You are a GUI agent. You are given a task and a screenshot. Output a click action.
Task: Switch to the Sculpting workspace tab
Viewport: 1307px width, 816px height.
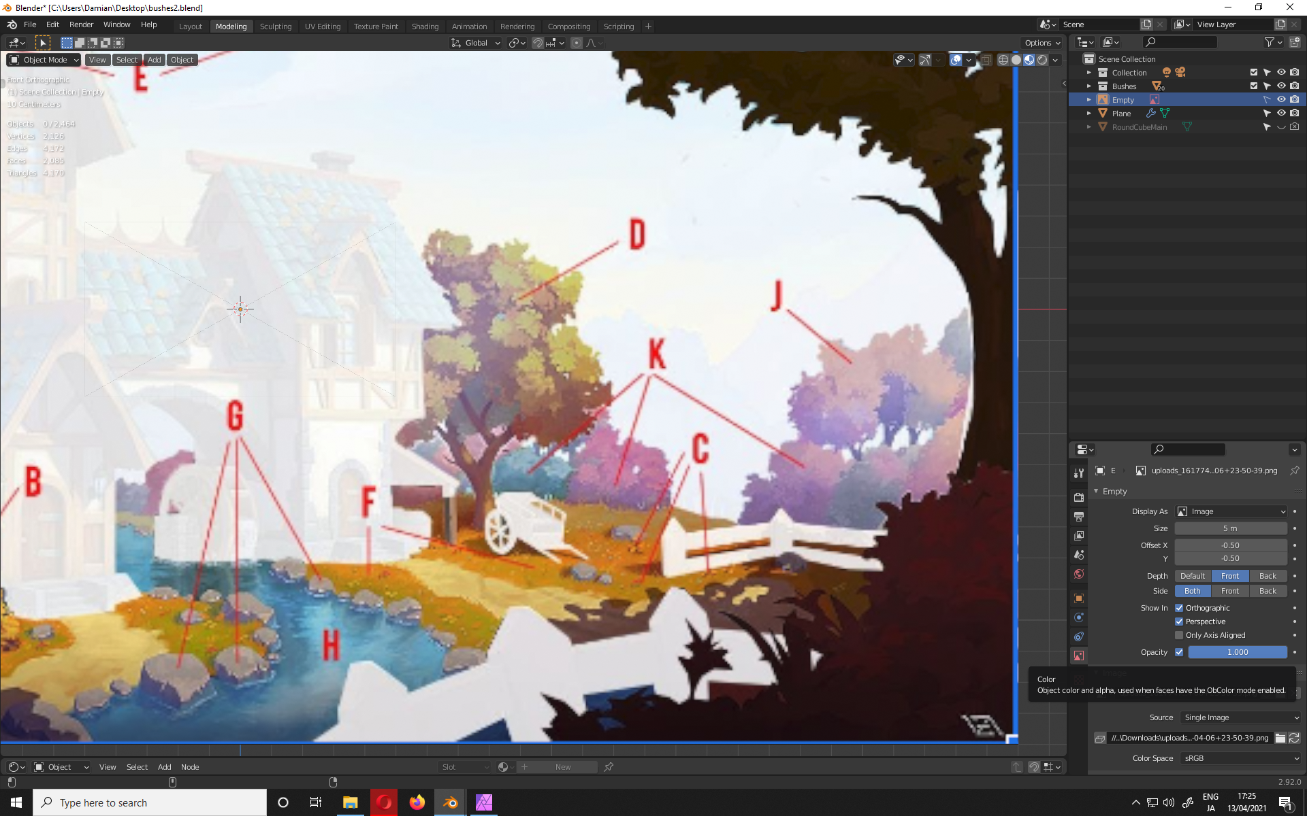coord(275,27)
